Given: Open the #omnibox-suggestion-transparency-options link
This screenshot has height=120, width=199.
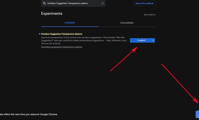Looking at the screenshot, I should pos(61,47).
